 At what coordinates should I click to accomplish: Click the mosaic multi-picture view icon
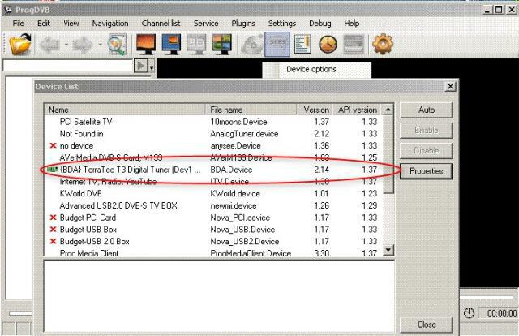(x=221, y=45)
